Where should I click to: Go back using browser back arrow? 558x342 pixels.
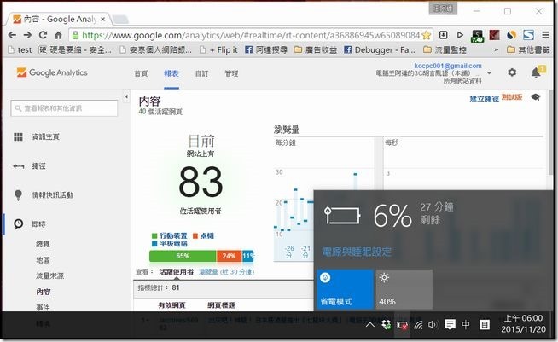(12, 35)
